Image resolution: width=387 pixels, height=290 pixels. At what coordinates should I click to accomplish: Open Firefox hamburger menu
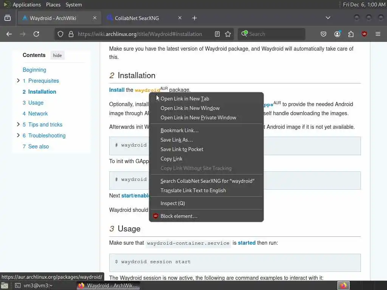point(378,34)
